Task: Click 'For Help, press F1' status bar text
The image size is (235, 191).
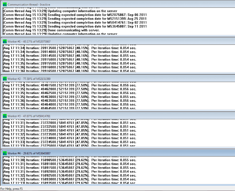Action: click(11, 189)
